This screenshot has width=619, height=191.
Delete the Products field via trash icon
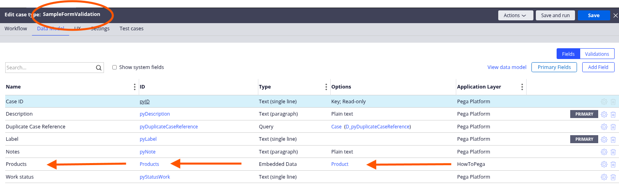tap(613, 164)
